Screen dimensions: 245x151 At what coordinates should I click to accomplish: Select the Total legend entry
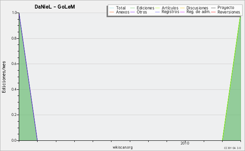(121, 8)
